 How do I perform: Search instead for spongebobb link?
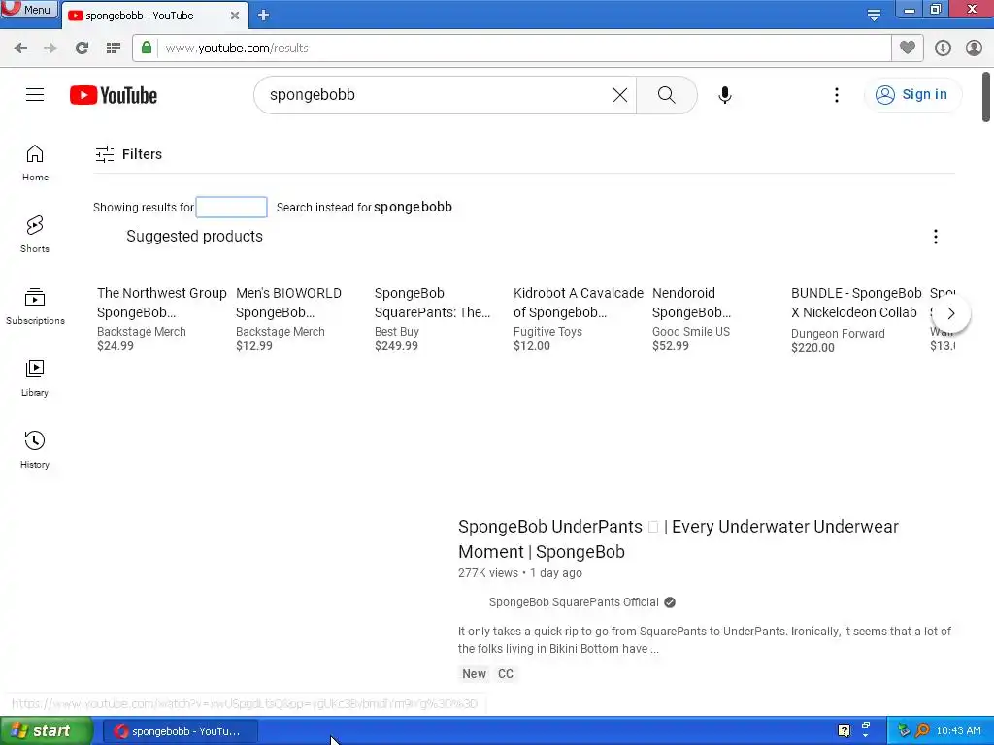tap(413, 207)
